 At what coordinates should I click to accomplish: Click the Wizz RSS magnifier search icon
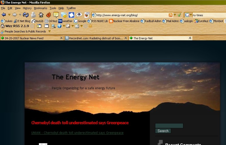[x=53, y=26]
